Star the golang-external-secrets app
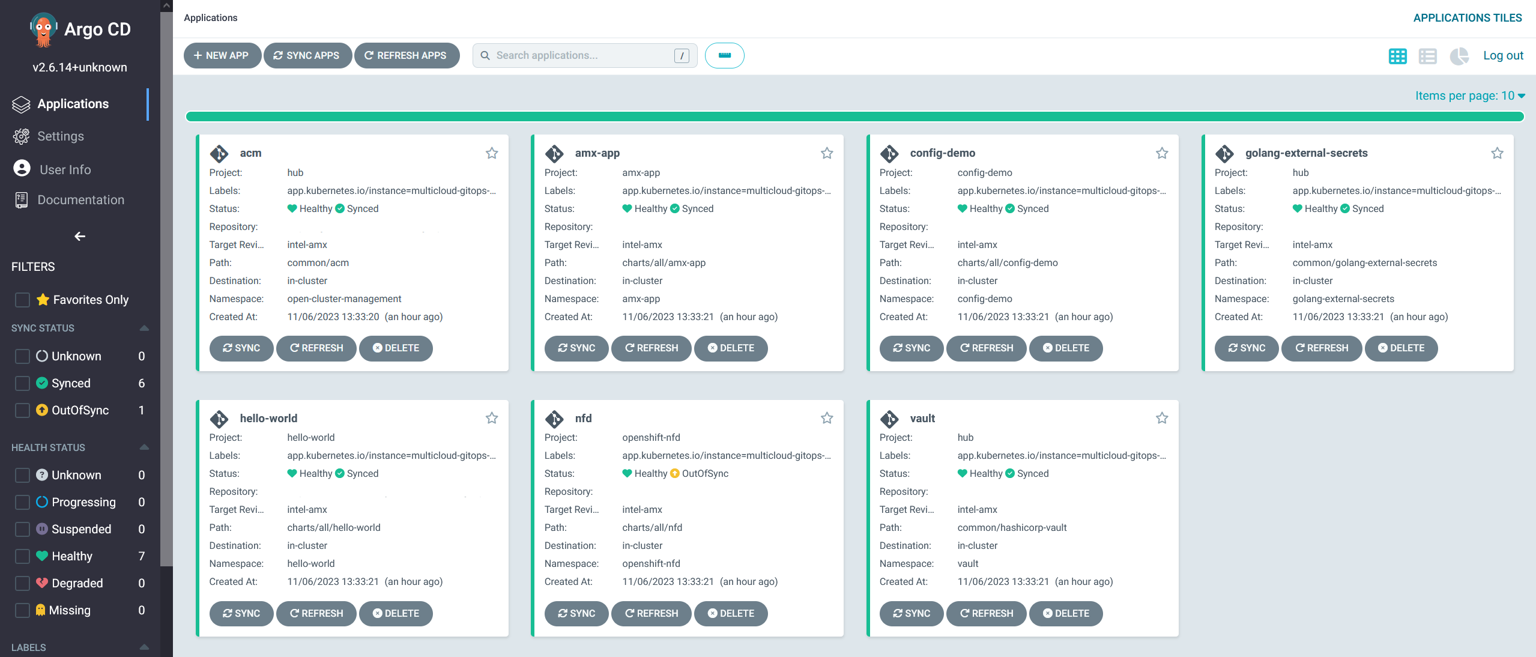1536x657 pixels. pos(1497,153)
